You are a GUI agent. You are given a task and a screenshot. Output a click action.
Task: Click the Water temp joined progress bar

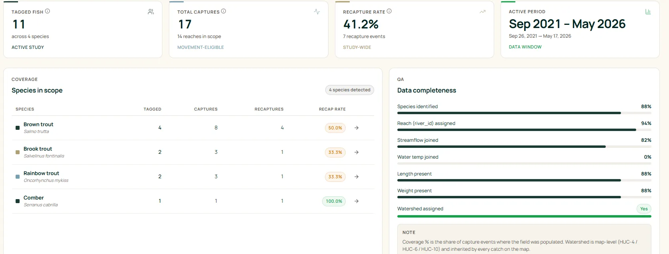(524, 163)
